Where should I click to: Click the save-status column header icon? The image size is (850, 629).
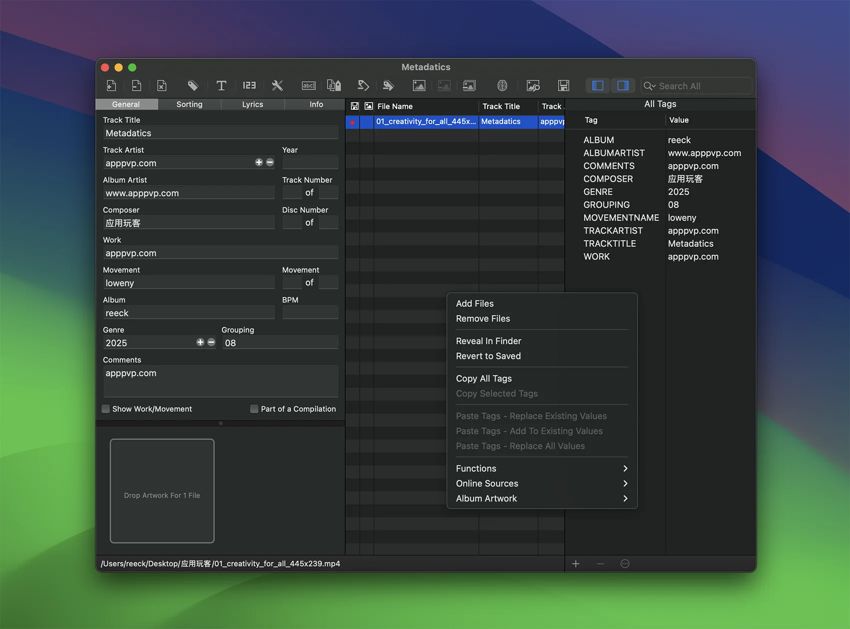click(x=354, y=106)
